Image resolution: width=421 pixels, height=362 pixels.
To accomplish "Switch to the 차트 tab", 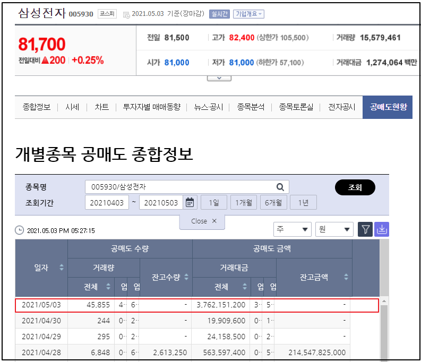I will tap(101, 107).
